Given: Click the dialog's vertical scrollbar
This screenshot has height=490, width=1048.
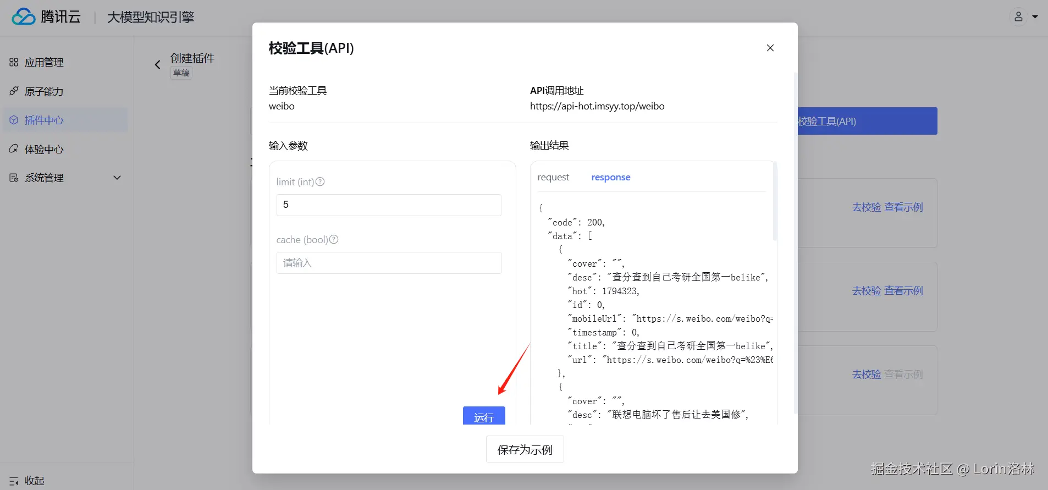Looking at the screenshot, I should [x=795, y=242].
